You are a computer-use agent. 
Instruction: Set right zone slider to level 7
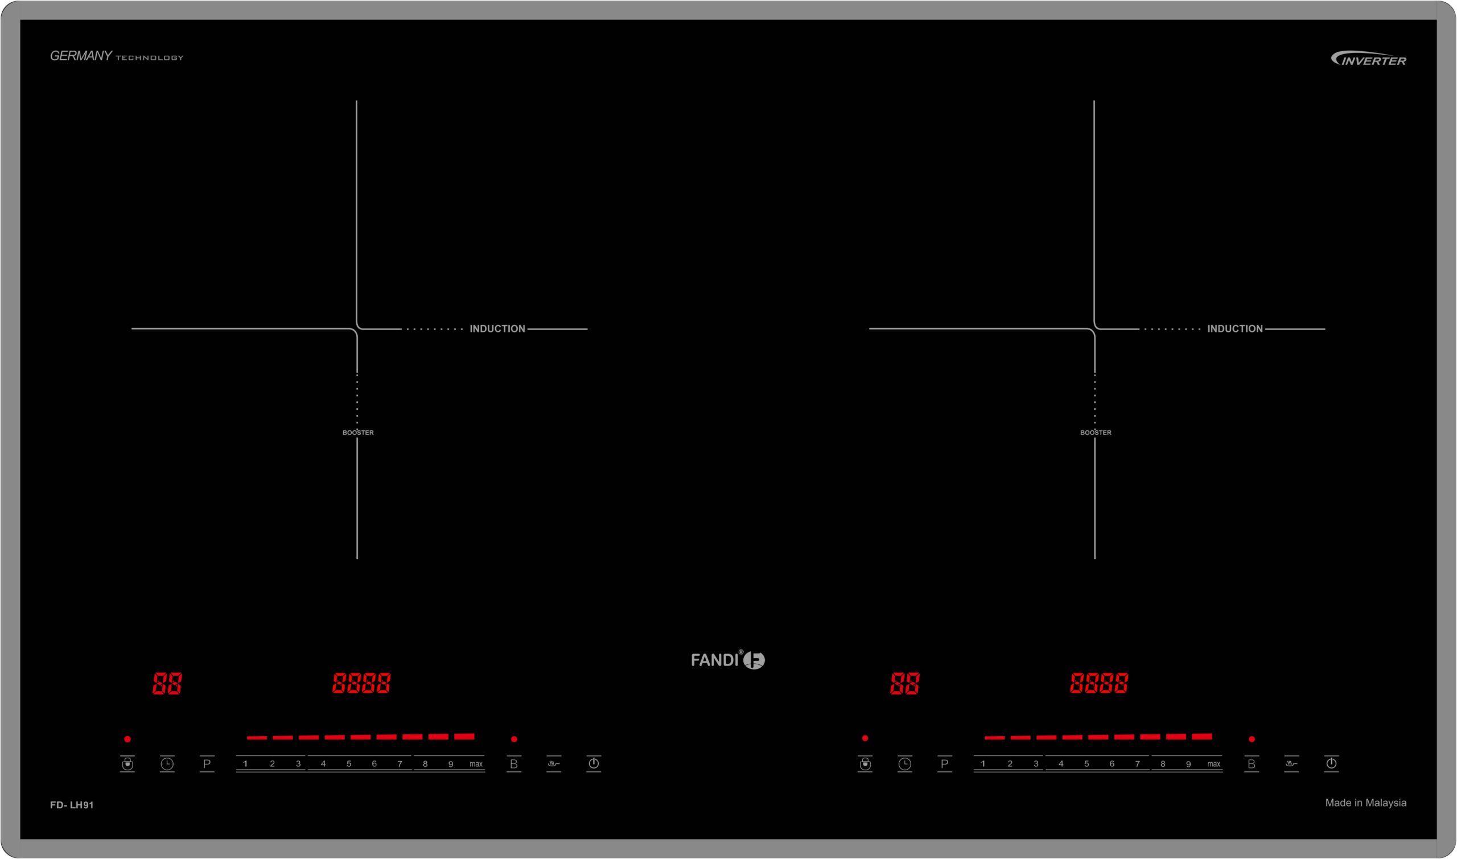(x=1137, y=764)
